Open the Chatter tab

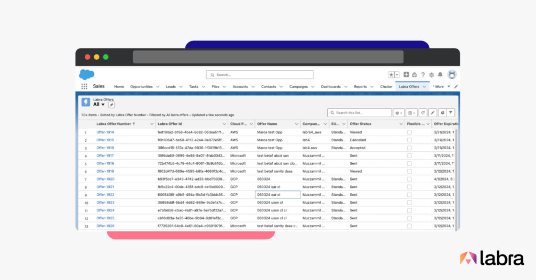(x=386, y=87)
